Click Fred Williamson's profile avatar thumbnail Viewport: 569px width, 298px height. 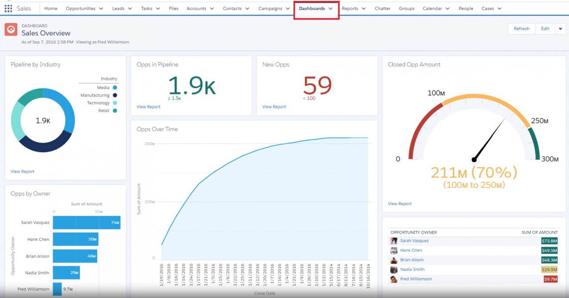point(394,279)
